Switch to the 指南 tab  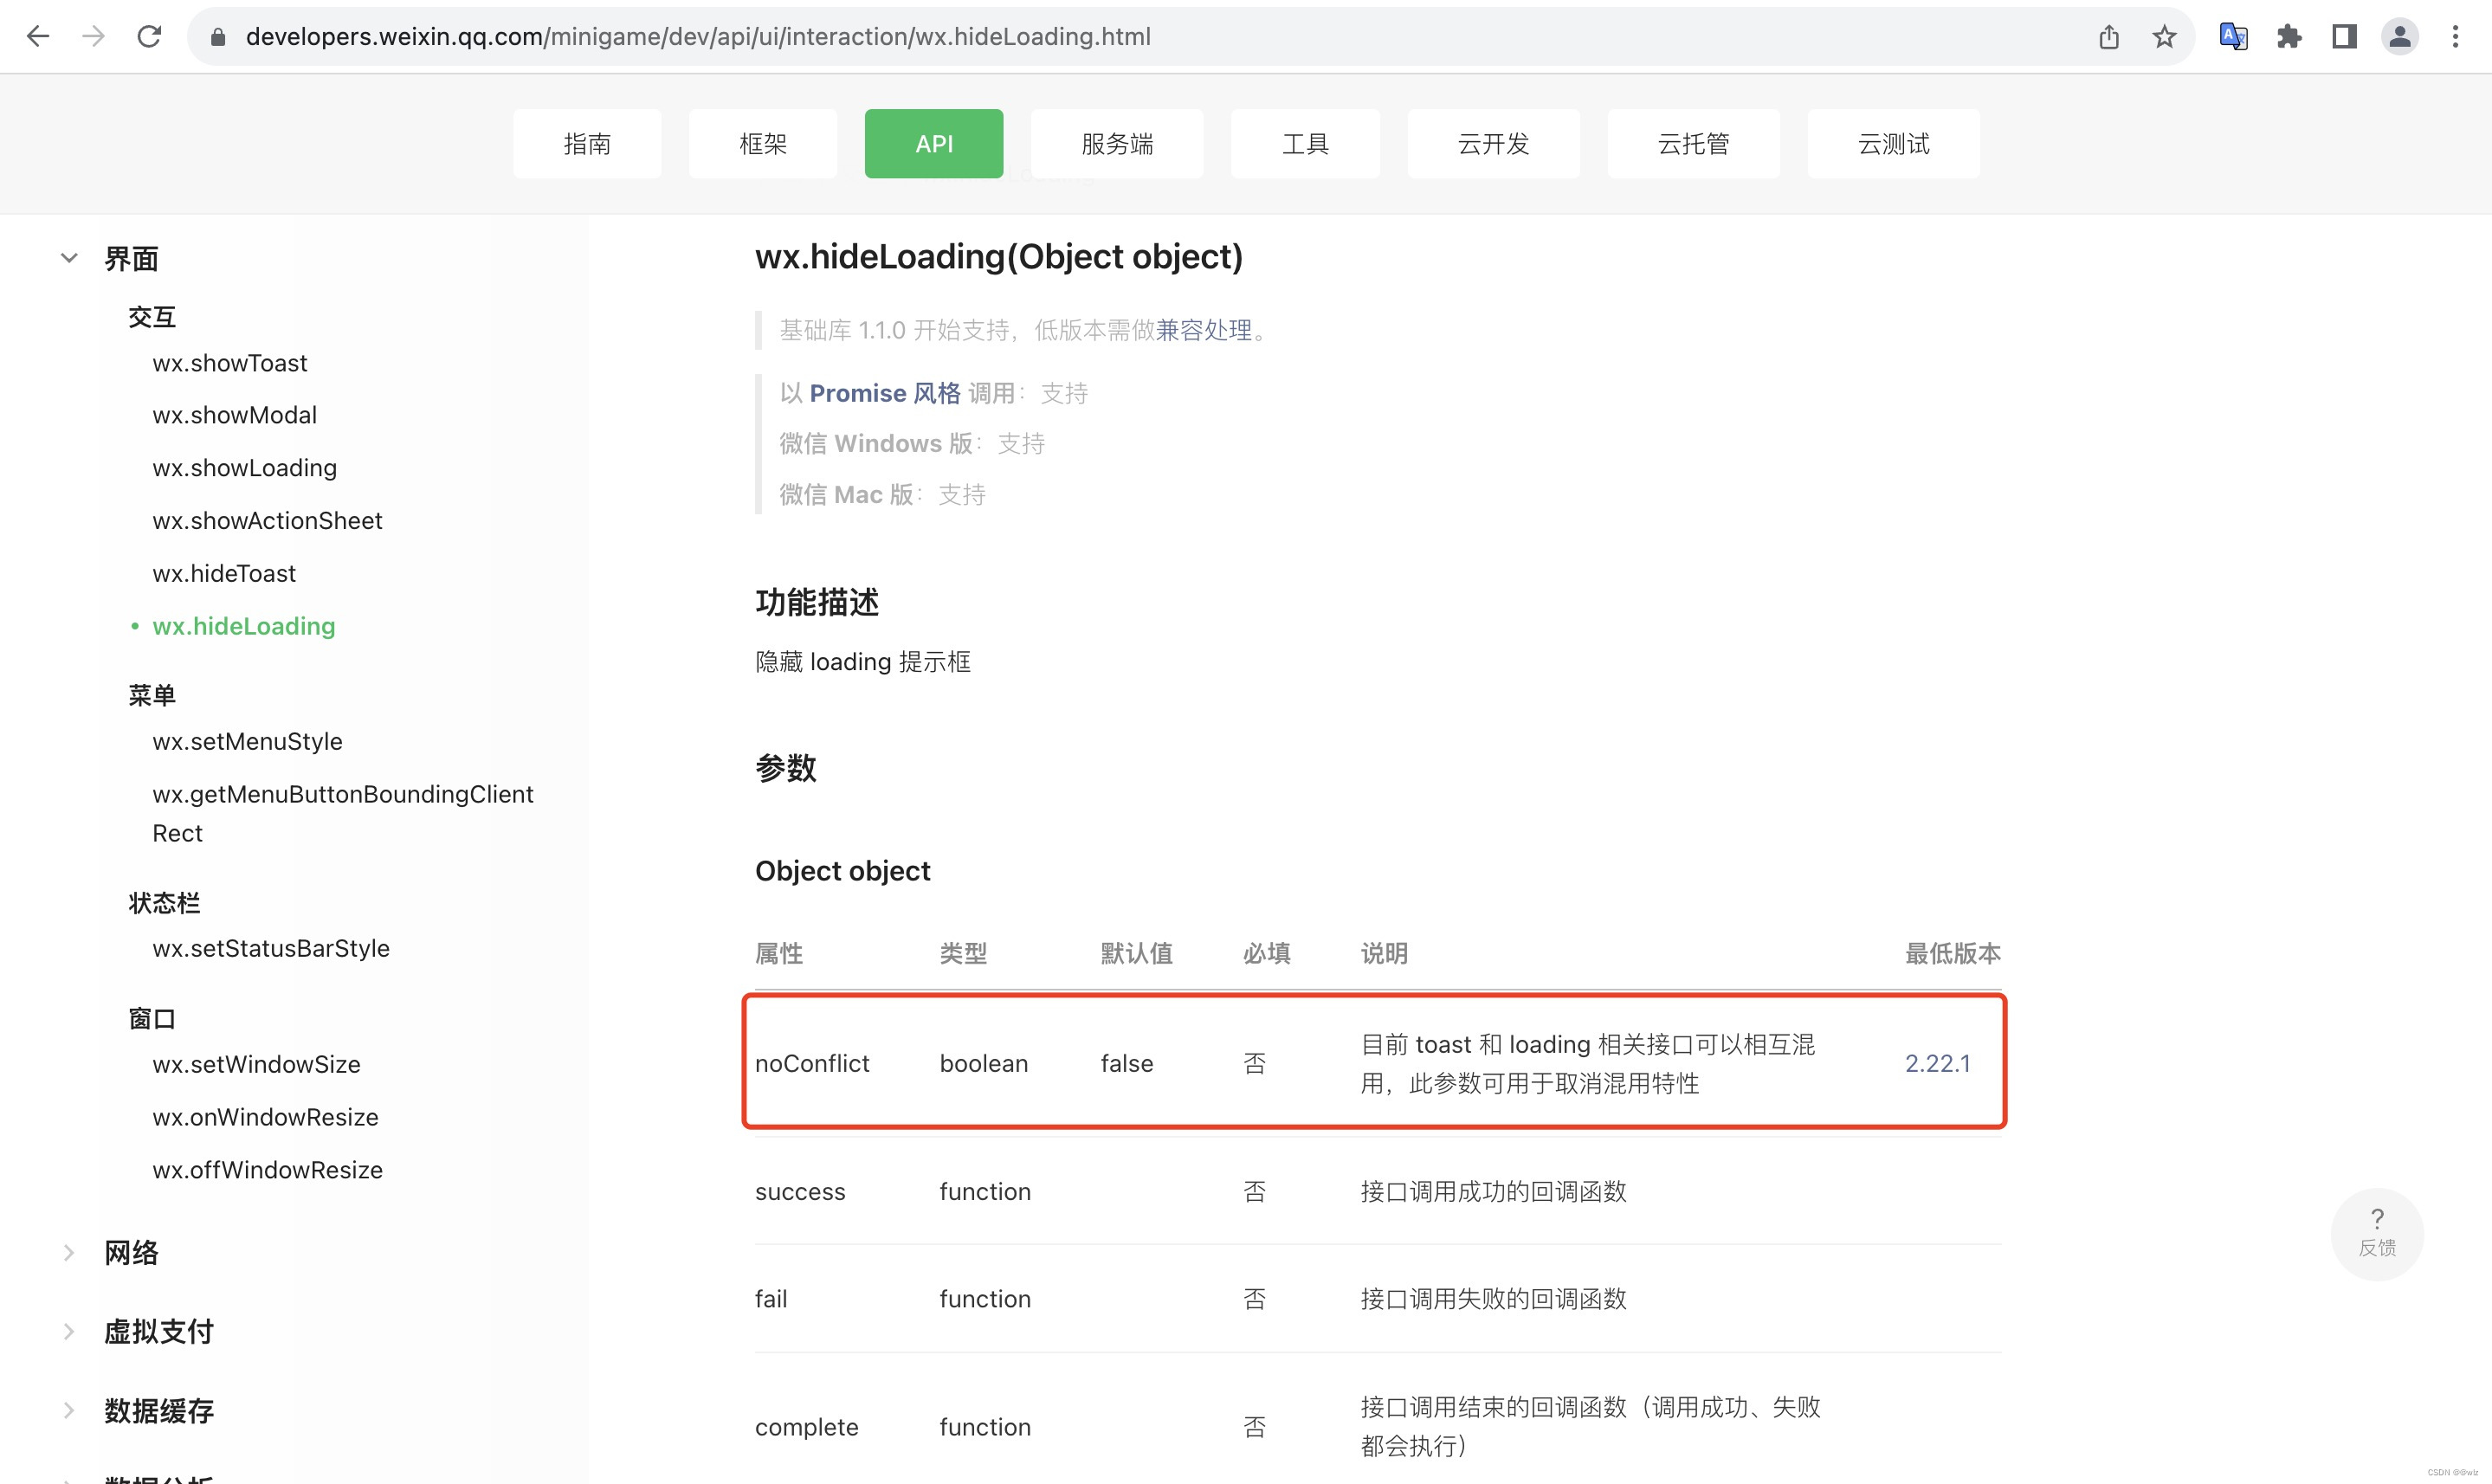(x=587, y=143)
